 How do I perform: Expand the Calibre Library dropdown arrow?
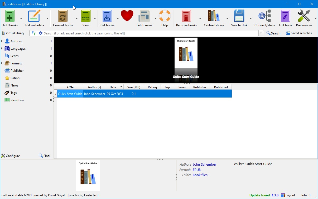[x=227, y=18]
